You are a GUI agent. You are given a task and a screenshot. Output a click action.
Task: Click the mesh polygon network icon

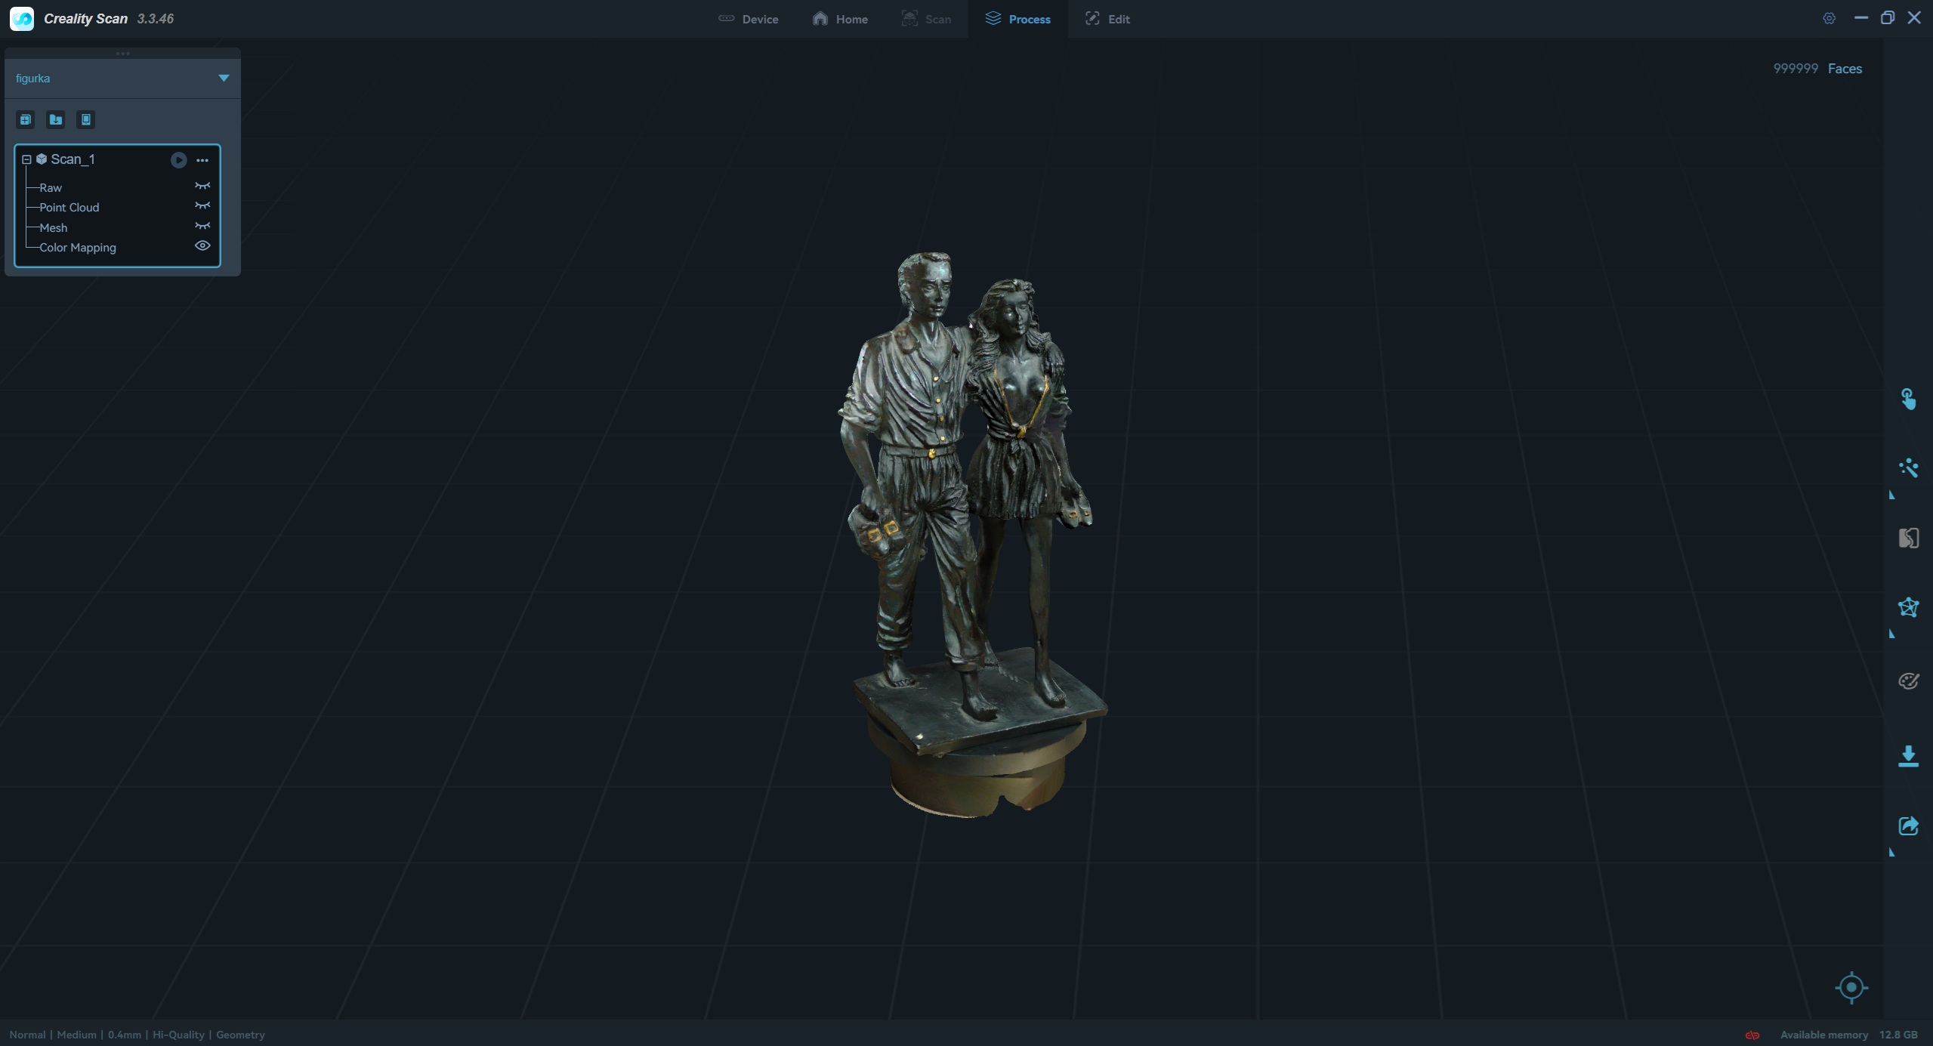(x=1908, y=608)
